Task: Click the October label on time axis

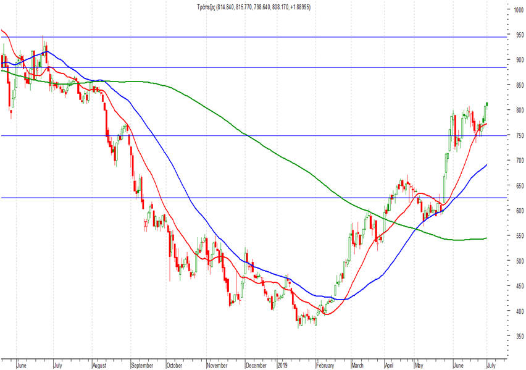Action: 174,365
